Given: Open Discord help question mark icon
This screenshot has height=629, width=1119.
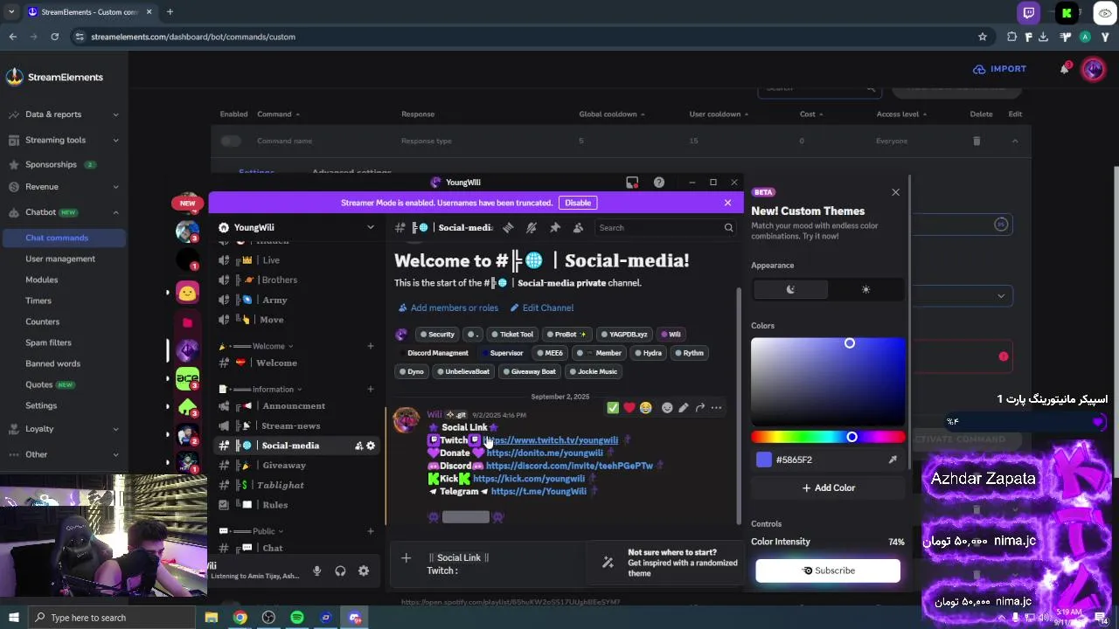Looking at the screenshot, I should point(659,182).
